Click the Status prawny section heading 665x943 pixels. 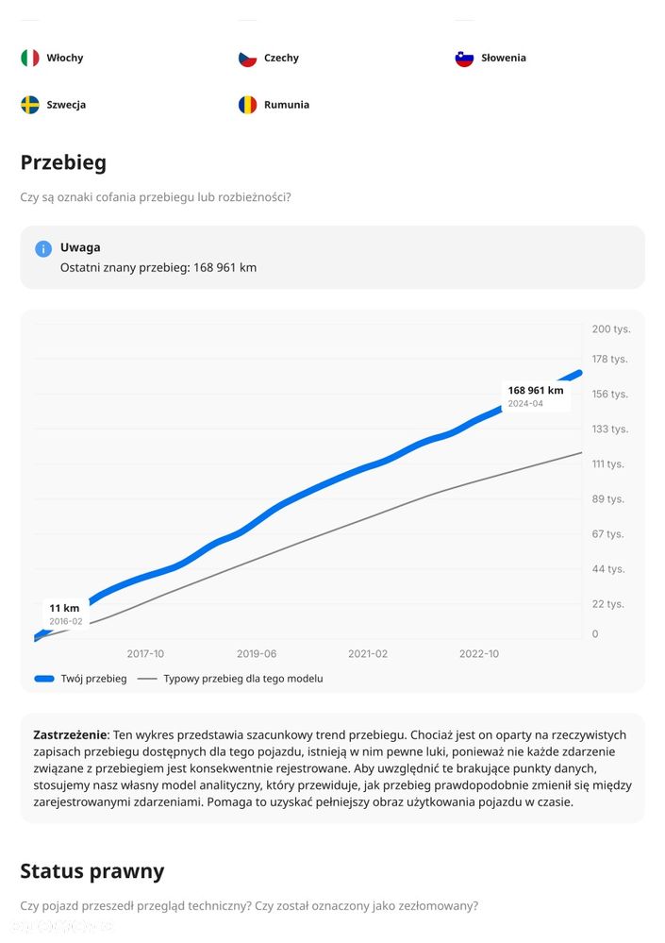pos(92,870)
